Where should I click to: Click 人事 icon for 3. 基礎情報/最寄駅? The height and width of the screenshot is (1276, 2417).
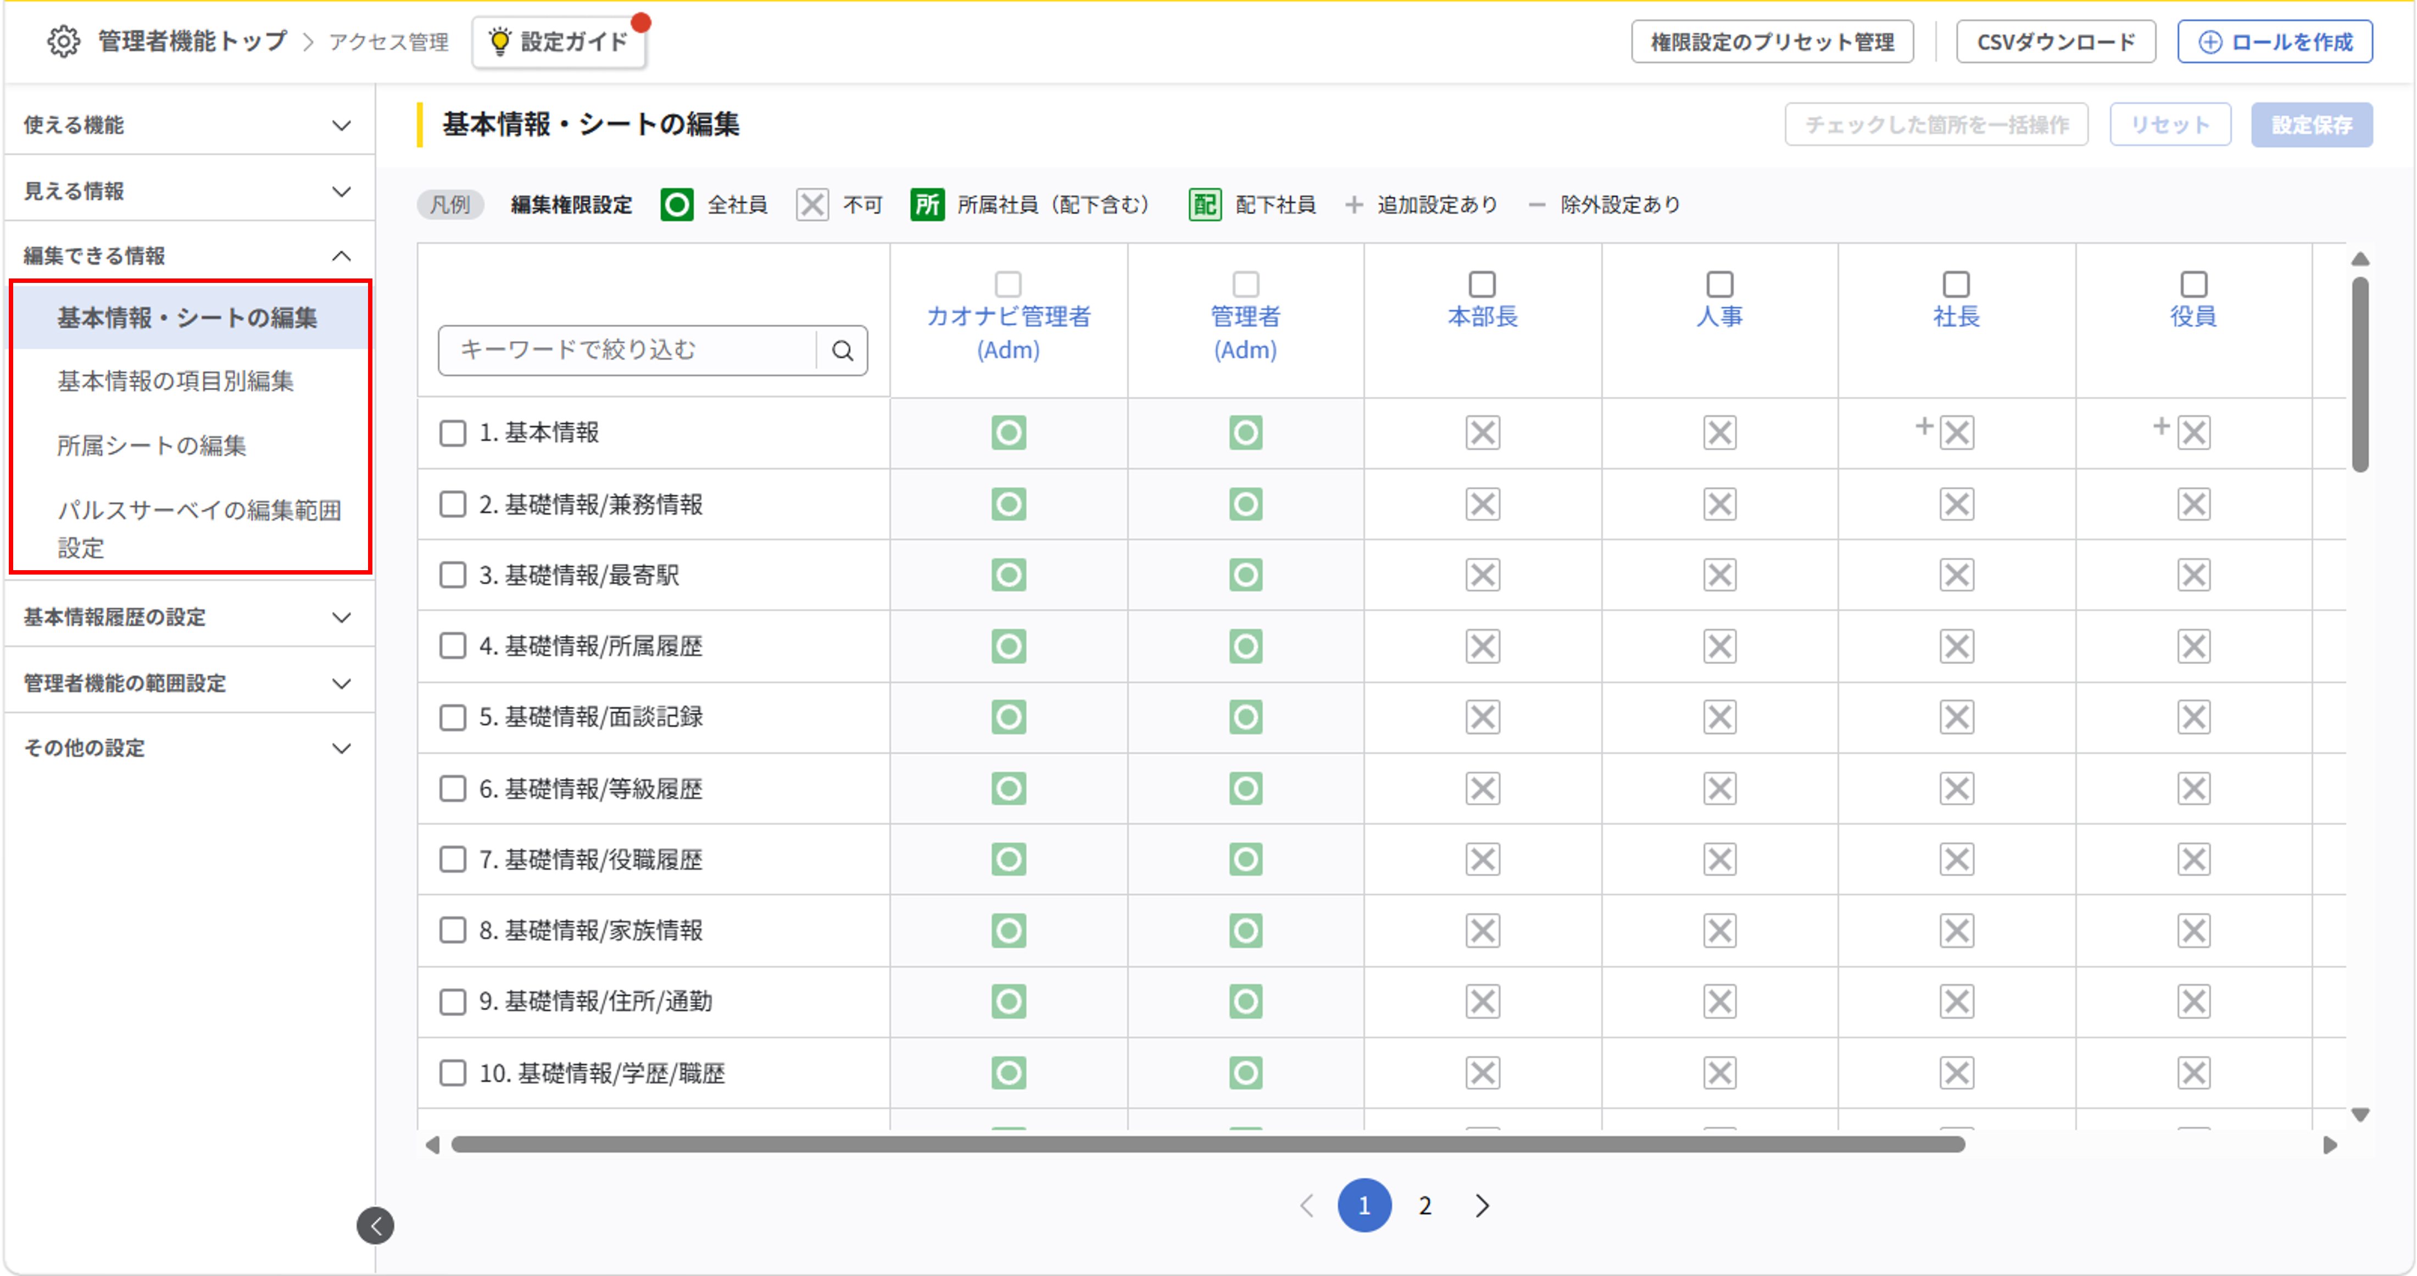coord(1720,574)
